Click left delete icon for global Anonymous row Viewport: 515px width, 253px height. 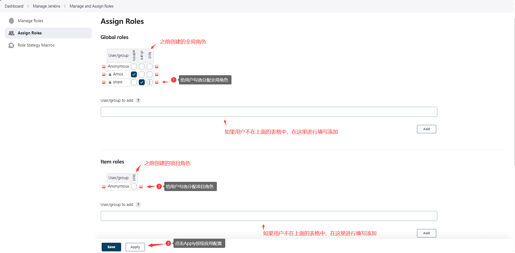[104, 67]
